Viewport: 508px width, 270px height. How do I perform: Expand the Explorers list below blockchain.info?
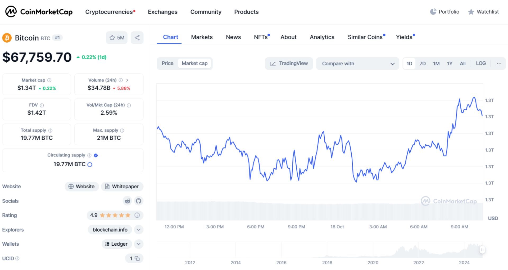138,229
